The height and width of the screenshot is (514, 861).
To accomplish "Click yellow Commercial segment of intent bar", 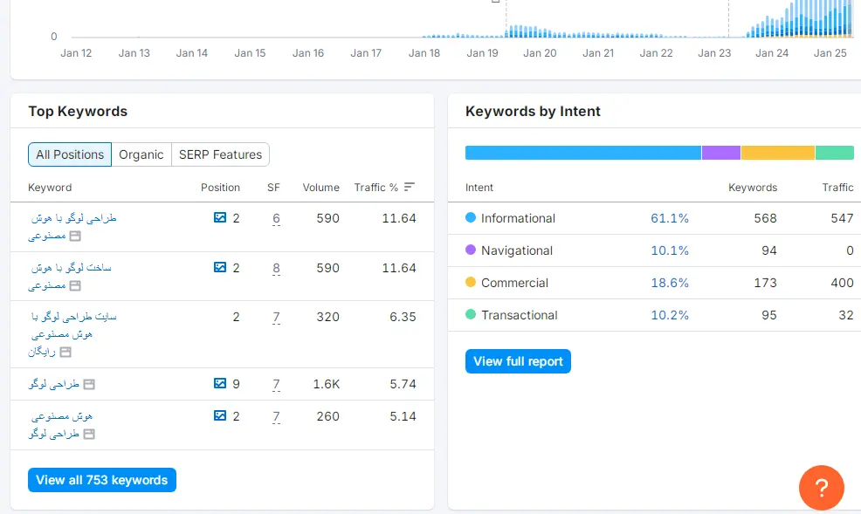I will tap(777, 153).
